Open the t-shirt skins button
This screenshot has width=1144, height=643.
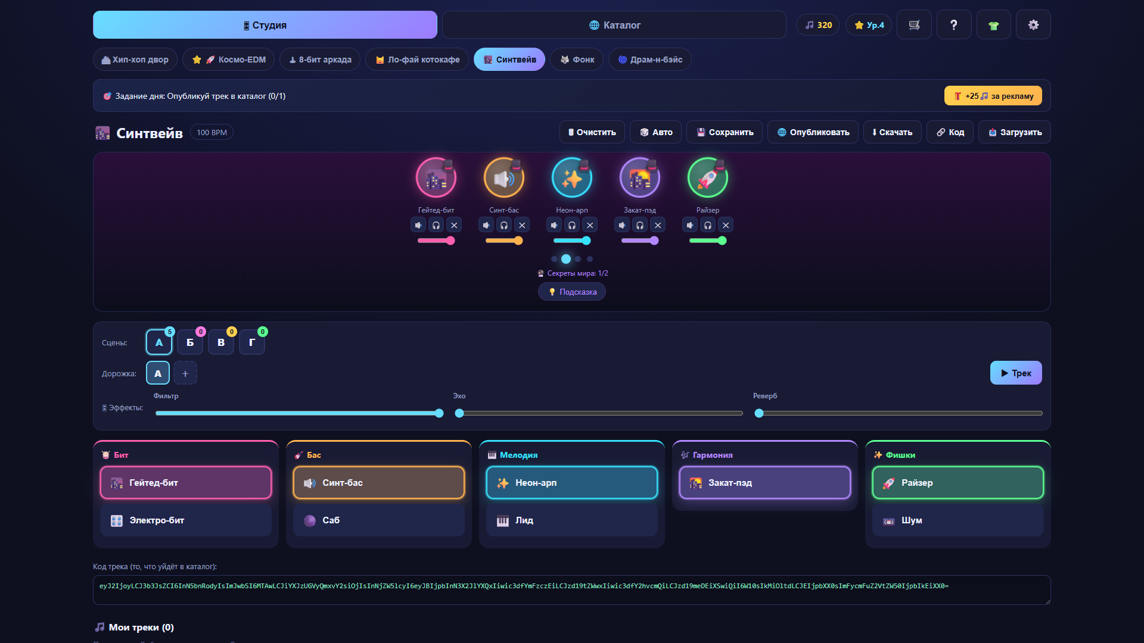coord(993,25)
